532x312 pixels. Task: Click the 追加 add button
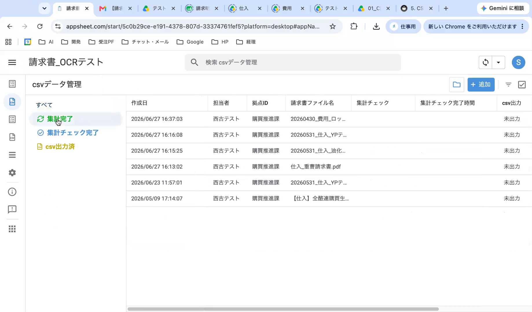(x=481, y=84)
